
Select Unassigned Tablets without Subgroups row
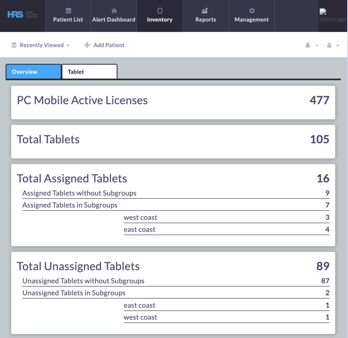175,281
